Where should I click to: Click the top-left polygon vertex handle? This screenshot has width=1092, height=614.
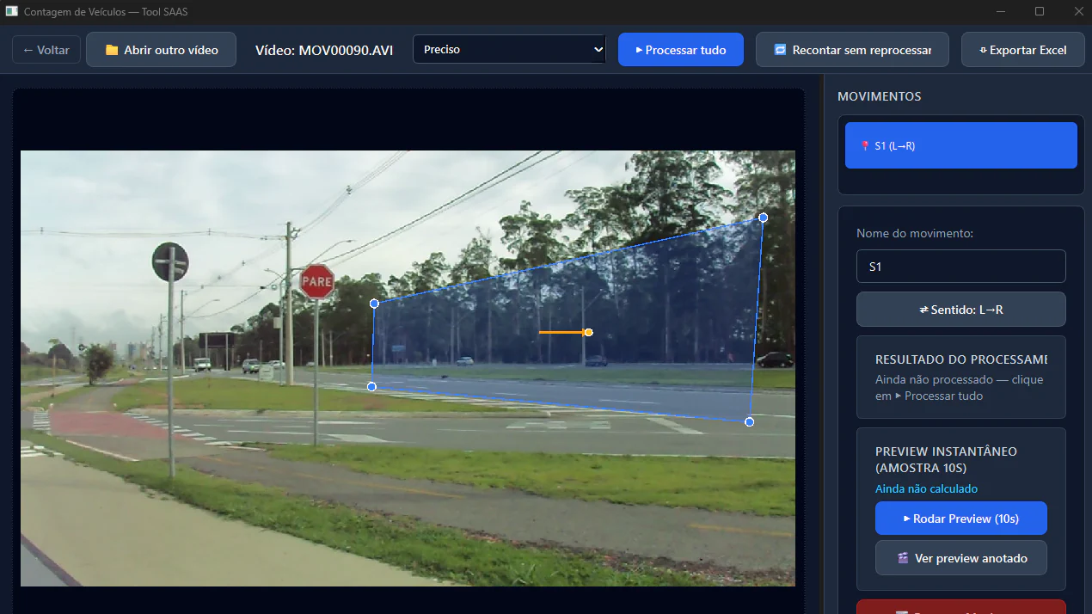click(x=374, y=304)
